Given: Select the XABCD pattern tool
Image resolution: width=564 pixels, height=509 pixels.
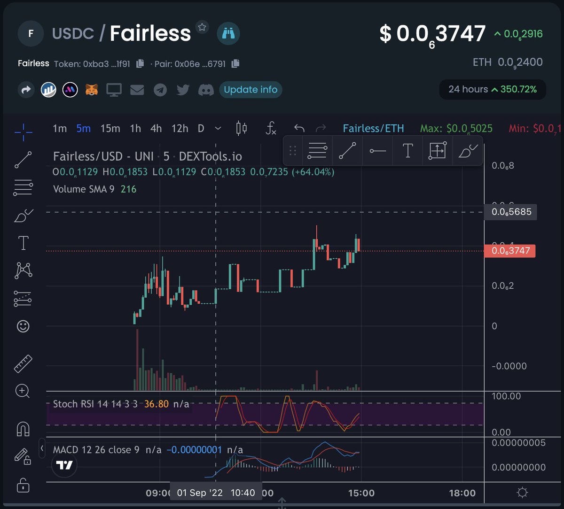Looking at the screenshot, I should click(x=23, y=270).
